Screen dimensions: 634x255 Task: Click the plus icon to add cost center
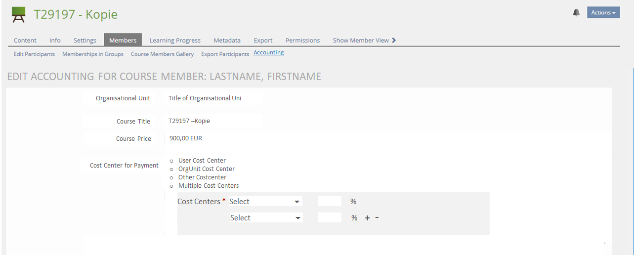(x=367, y=218)
